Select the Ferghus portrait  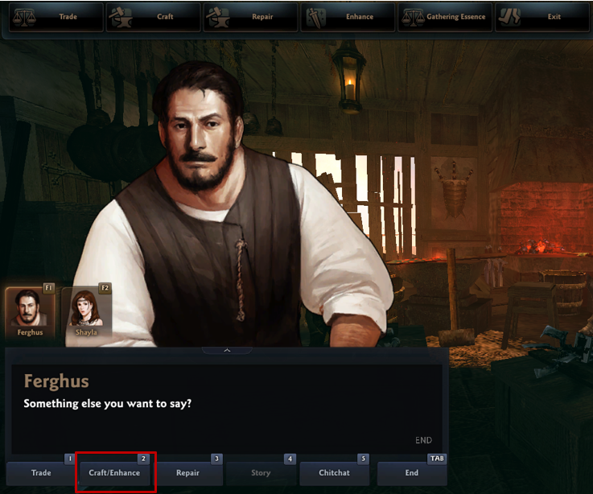pyautogui.click(x=30, y=312)
